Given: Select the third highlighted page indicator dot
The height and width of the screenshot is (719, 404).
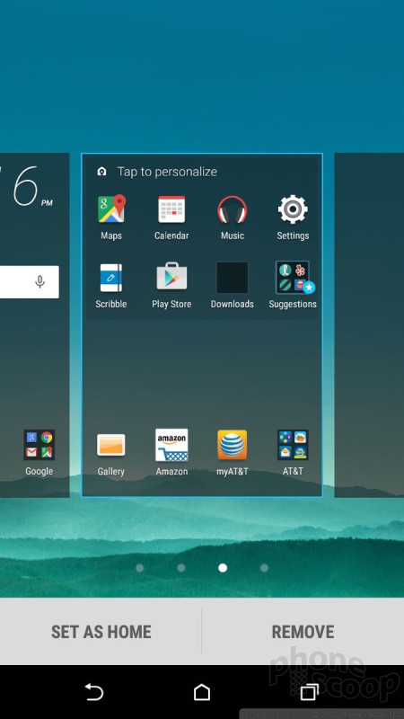Looking at the screenshot, I should pos(223,568).
